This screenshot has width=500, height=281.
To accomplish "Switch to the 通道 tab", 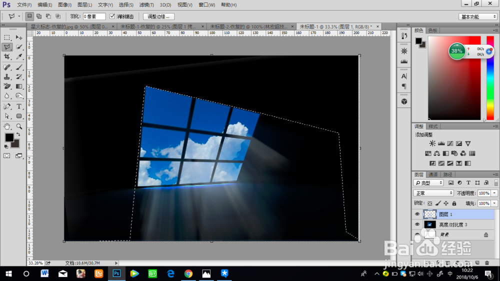I will click(433, 174).
